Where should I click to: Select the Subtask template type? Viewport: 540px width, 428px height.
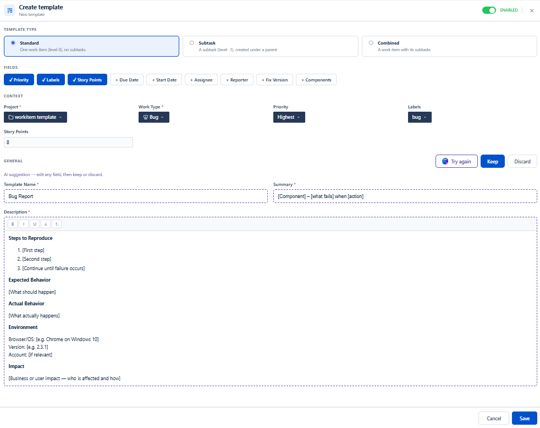[271, 46]
